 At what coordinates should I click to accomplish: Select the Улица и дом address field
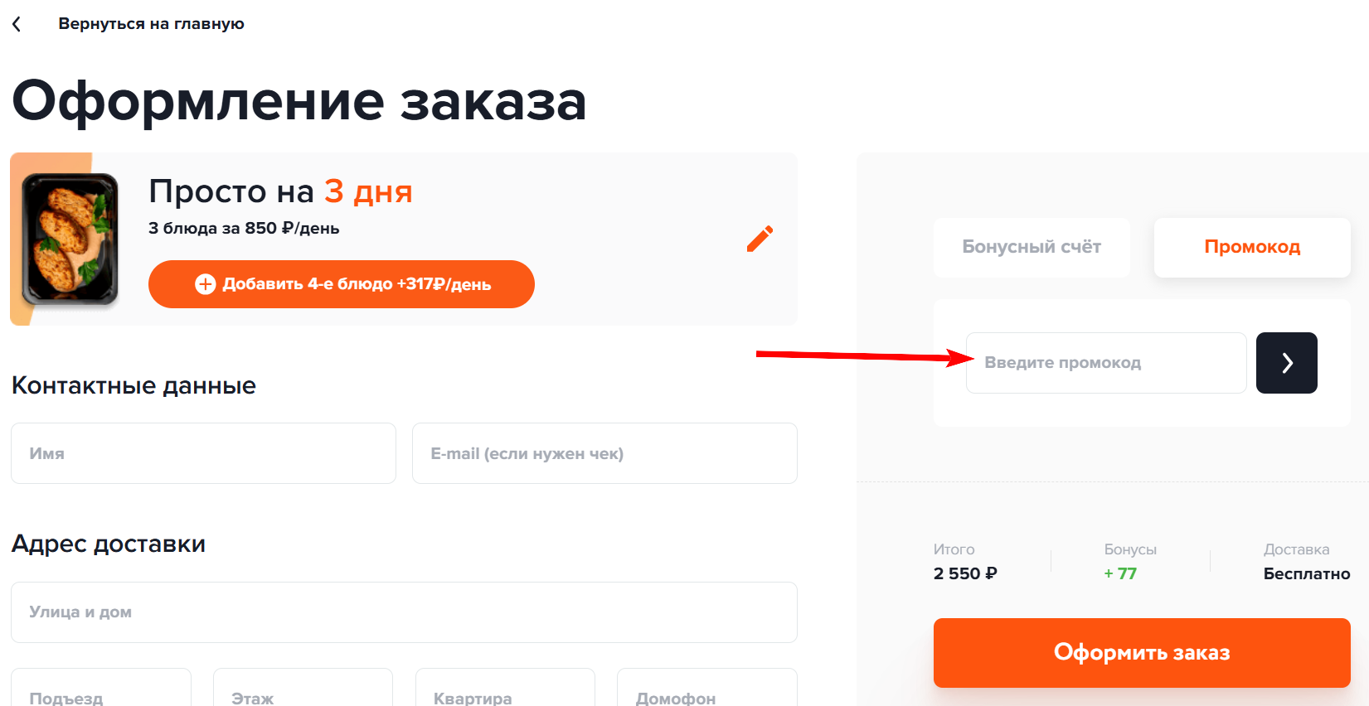click(403, 612)
